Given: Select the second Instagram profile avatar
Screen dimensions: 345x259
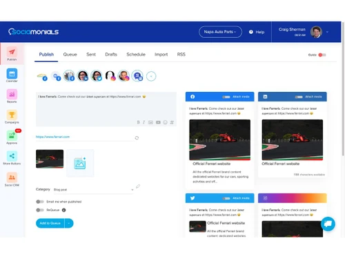Looking at the screenshot, I should (124, 76).
